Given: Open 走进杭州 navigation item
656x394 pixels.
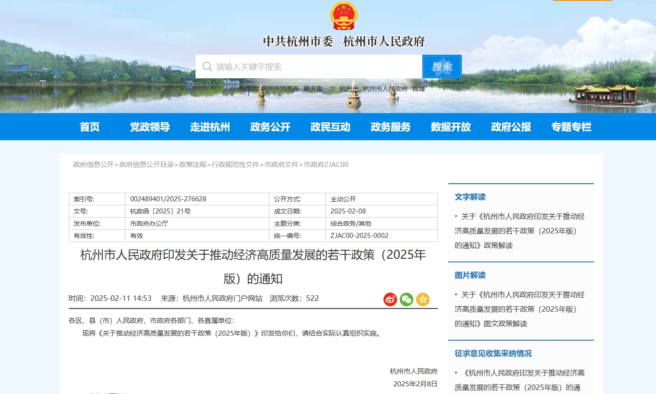Looking at the screenshot, I should [210, 127].
